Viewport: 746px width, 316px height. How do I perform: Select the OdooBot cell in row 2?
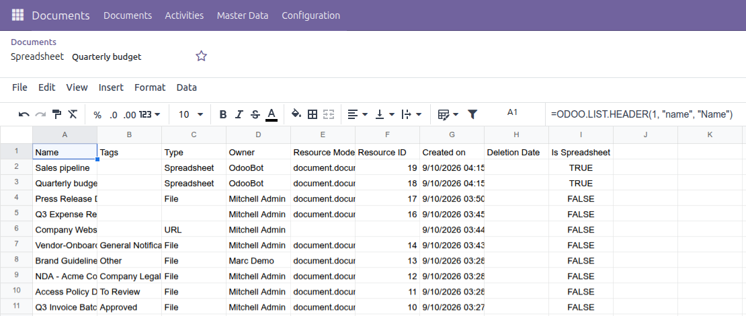click(258, 168)
